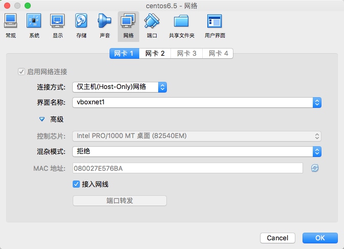Open the 常规 (General) settings section
Viewport: 344px width, 249px height.
point(11,26)
